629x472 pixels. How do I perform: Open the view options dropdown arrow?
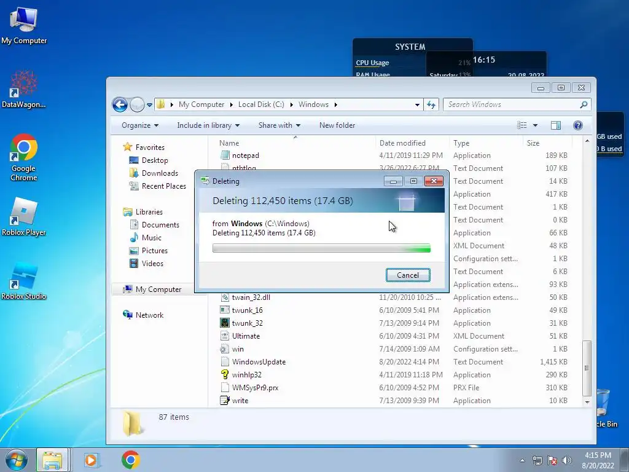click(535, 125)
